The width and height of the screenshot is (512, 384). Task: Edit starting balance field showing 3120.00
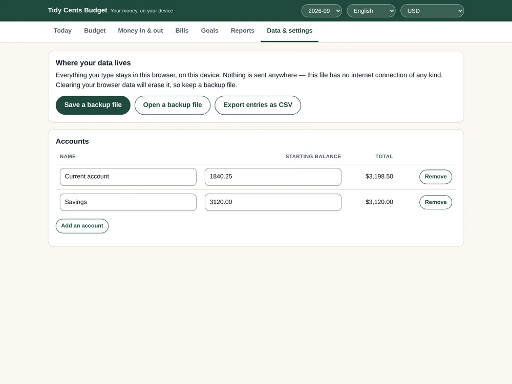pos(273,202)
